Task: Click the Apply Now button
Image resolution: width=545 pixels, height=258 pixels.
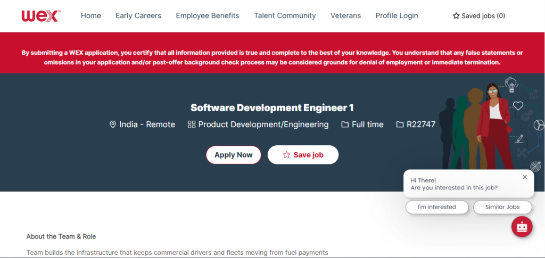Action: (233, 155)
